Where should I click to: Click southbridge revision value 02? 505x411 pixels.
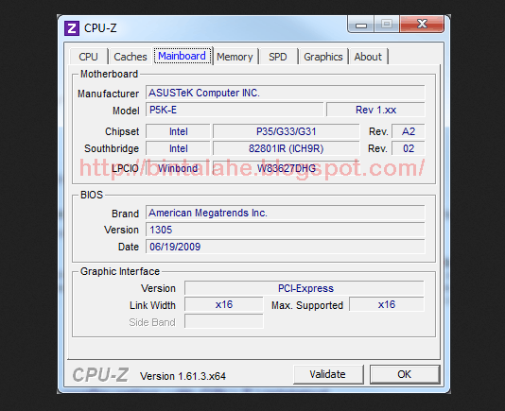tap(408, 148)
